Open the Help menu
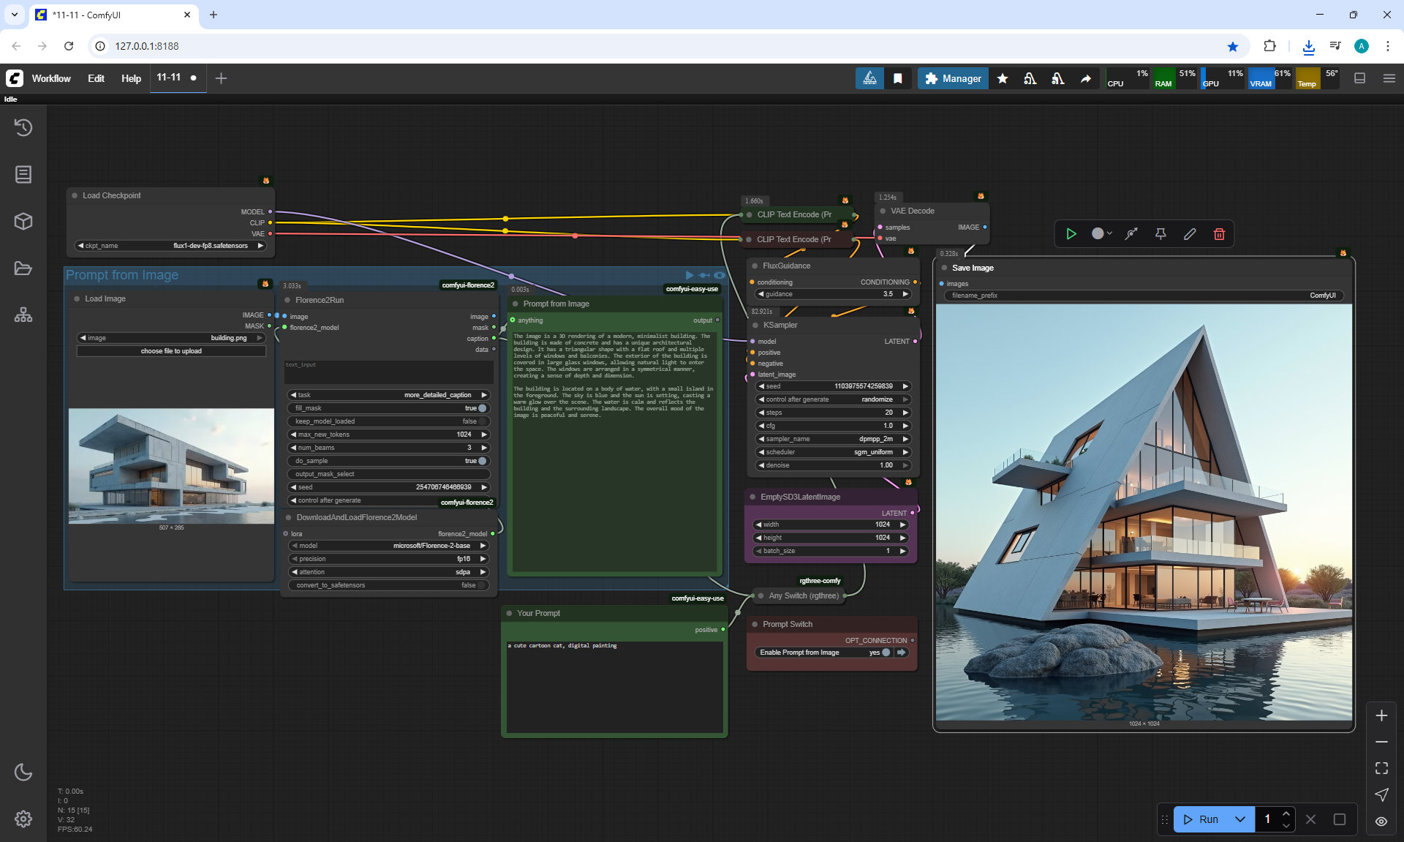1404x842 pixels. [131, 78]
